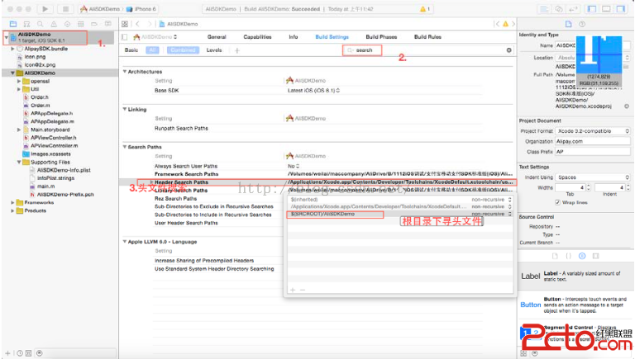Switch to Levels view
Screen dimensions: 635x359
[214, 50]
